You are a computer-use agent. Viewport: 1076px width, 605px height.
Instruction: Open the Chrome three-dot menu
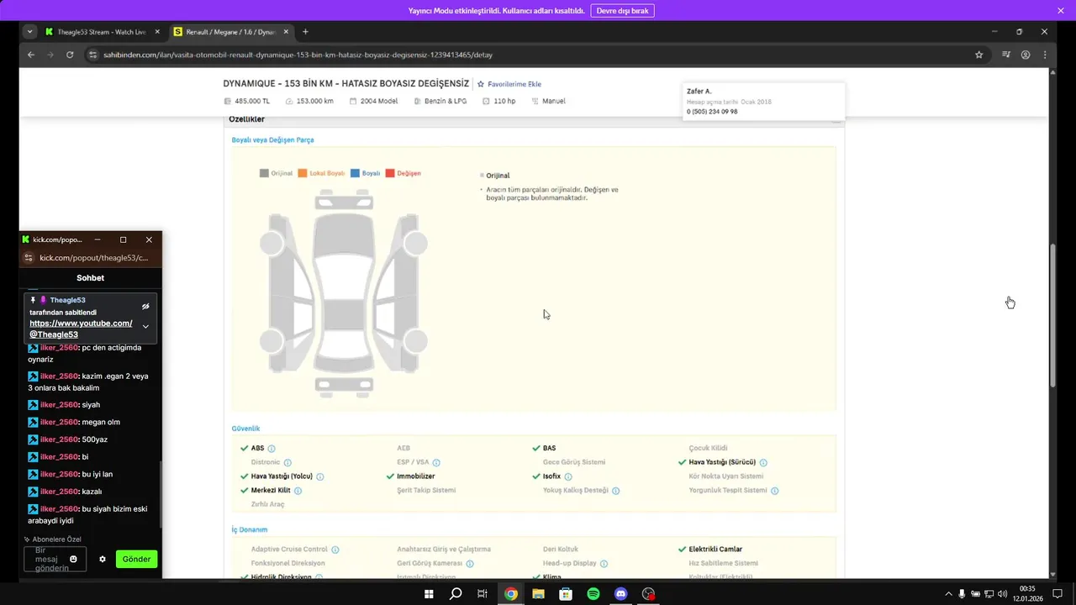1045,55
